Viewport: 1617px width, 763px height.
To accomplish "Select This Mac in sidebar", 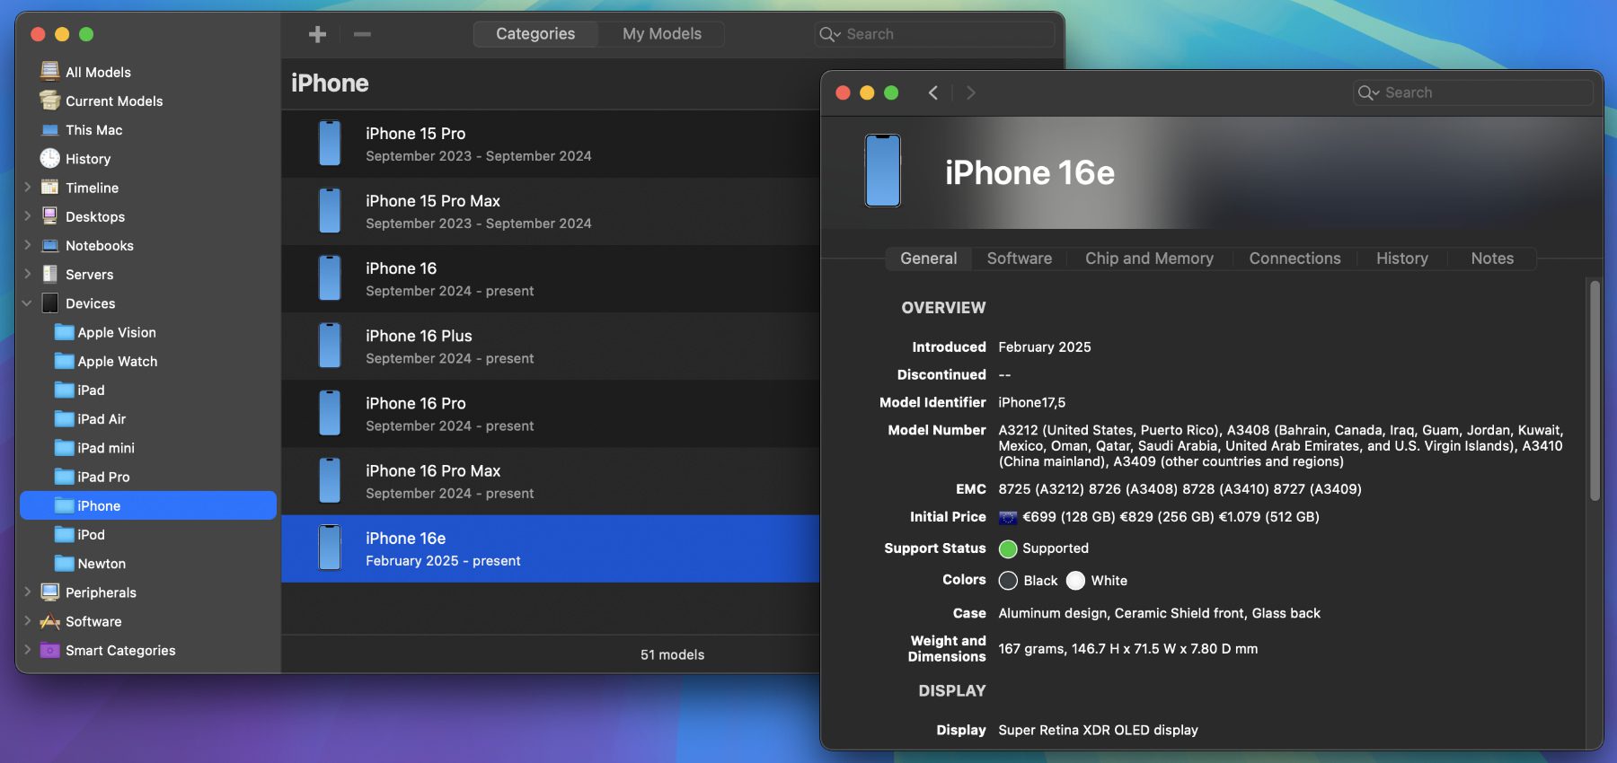I will 93,130.
